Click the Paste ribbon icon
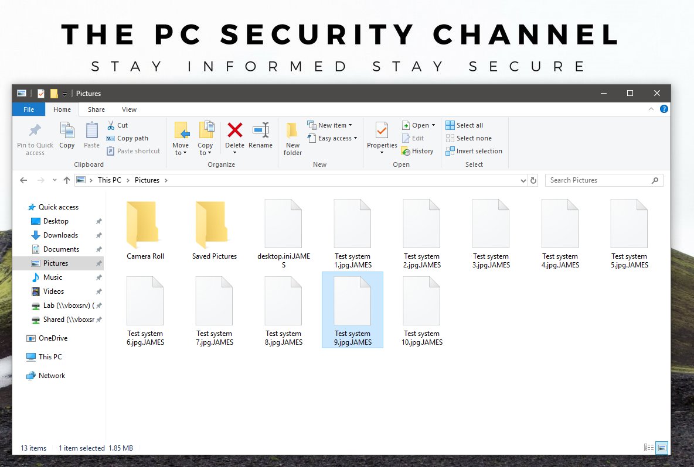694x467 pixels. click(91, 131)
